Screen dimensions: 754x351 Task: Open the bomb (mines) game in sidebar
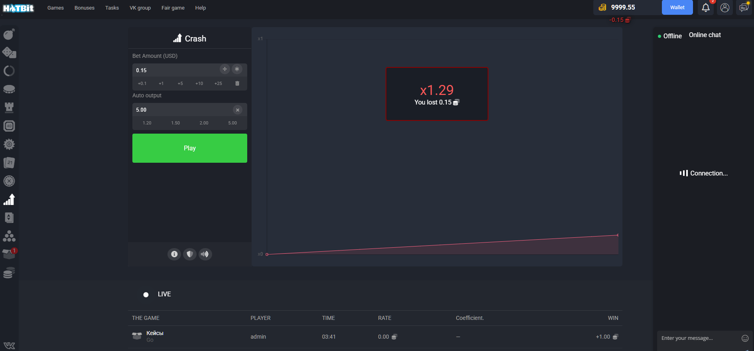pyautogui.click(x=9, y=34)
